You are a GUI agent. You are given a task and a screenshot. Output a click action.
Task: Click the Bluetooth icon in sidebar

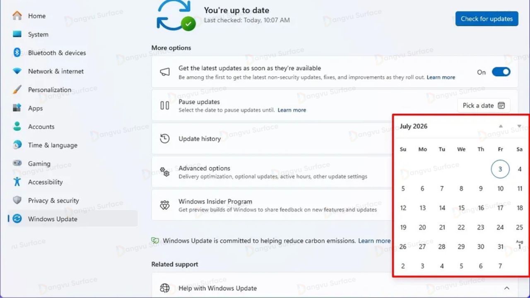coord(17,53)
